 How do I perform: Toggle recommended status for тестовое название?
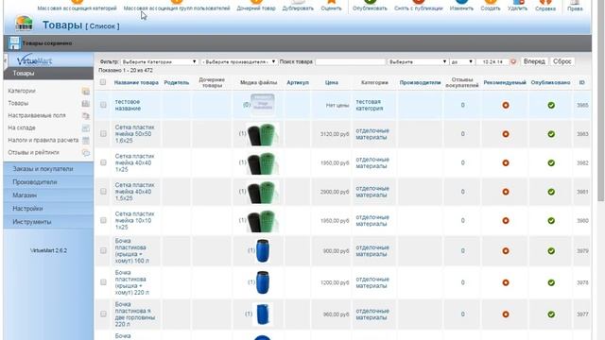[506, 105]
